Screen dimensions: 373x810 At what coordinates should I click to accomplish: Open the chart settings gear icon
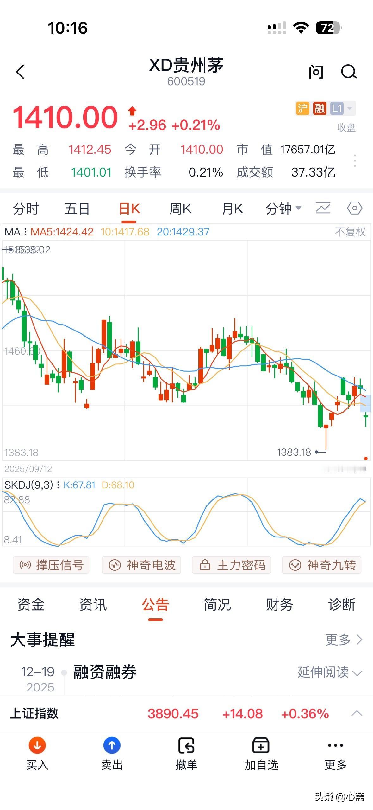(x=355, y=208)
